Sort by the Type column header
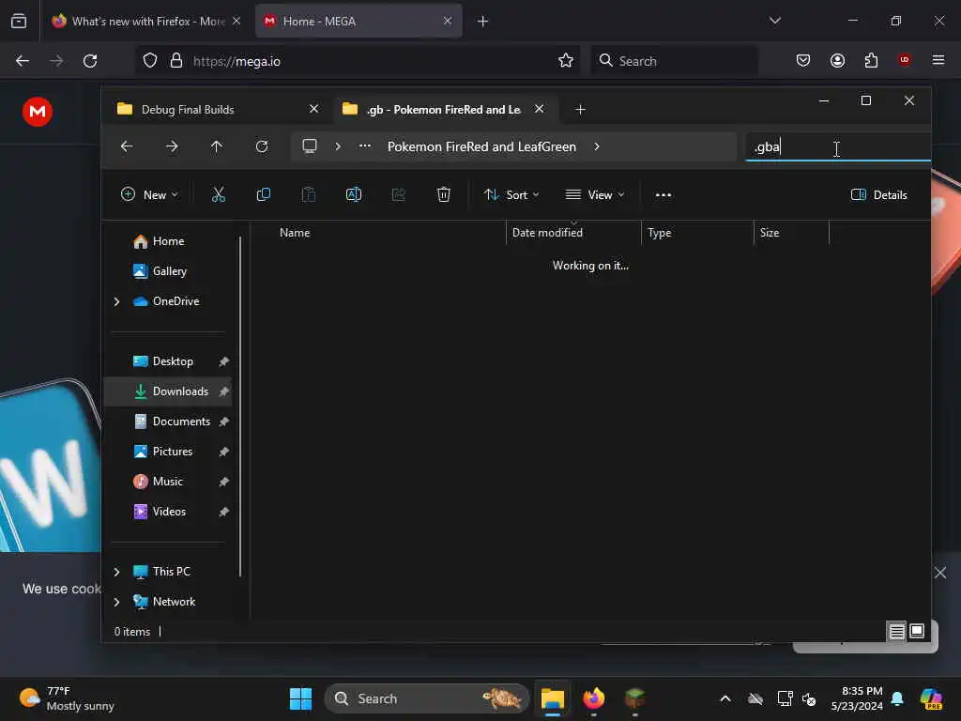Screen dimensions: 961x721 (x=660, y=233)
